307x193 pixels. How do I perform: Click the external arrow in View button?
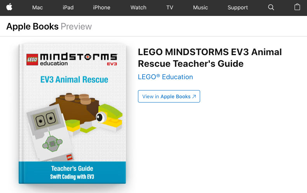coord(194,96)
